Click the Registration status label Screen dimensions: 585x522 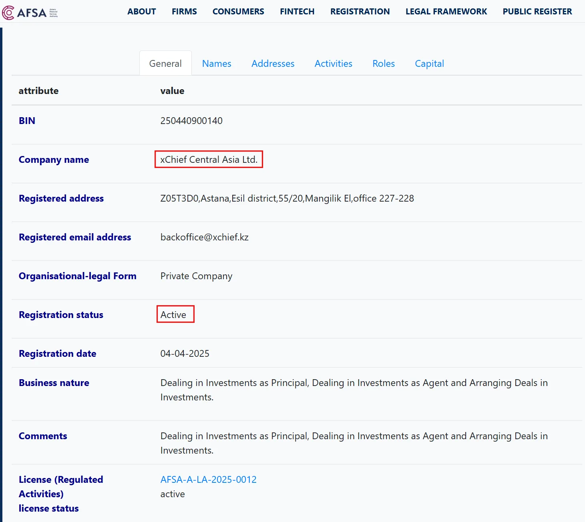tap(61, 315)
